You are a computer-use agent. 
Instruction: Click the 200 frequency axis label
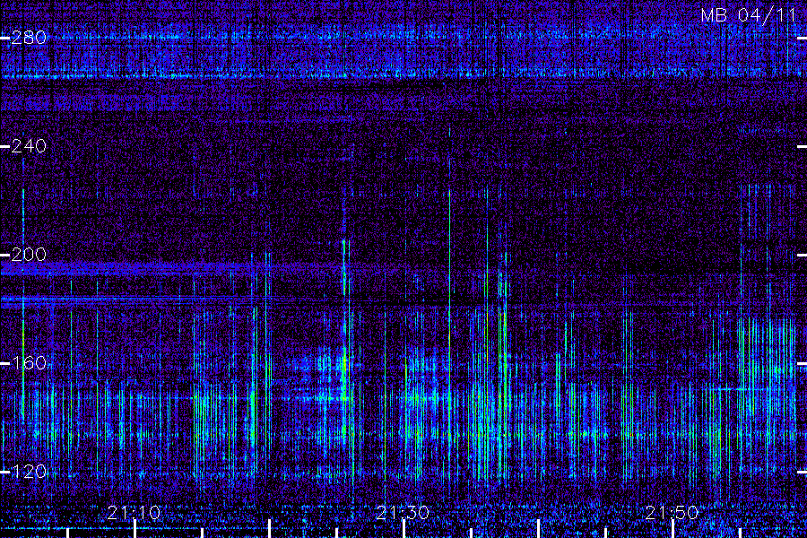click(x=29, y=255)
